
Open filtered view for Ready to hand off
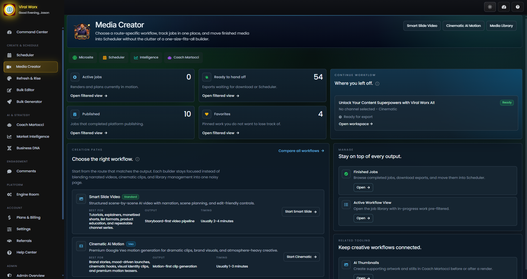221,96
